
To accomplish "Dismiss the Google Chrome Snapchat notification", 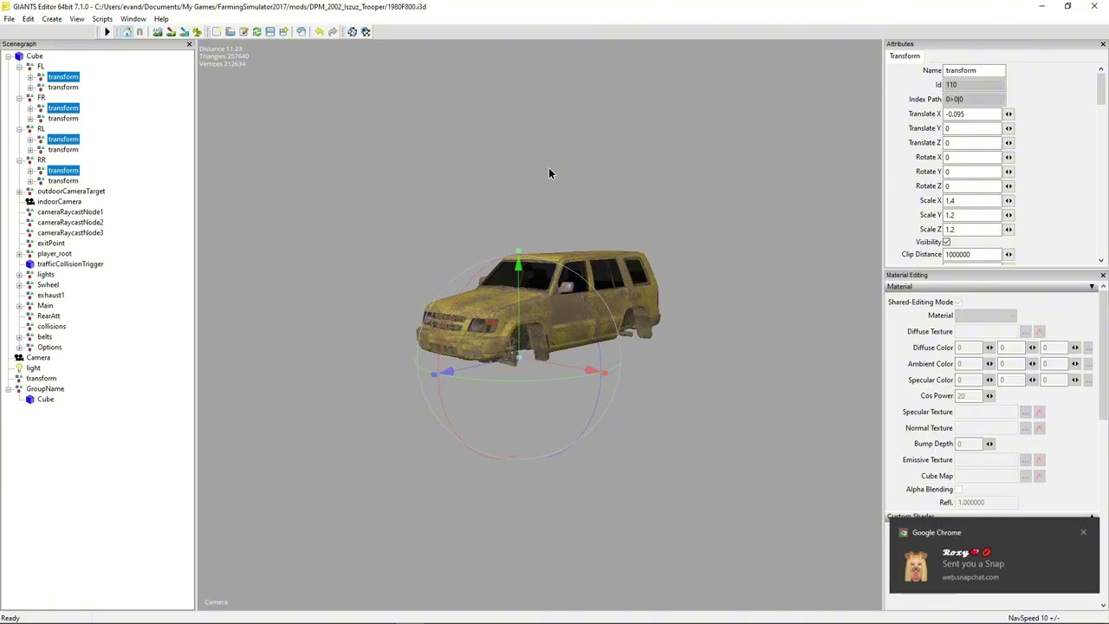I will [1083, 532].
